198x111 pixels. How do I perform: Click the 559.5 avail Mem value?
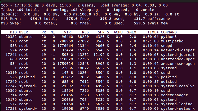[139, 23]
